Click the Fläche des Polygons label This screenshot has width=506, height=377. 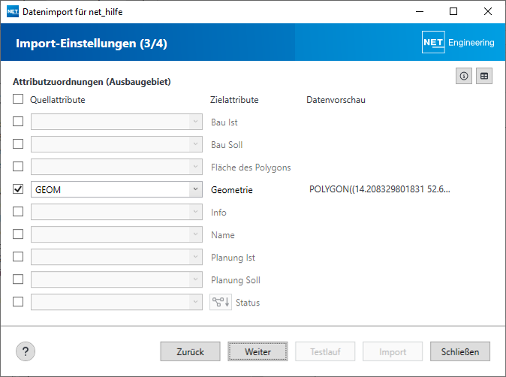pos(251,167)
